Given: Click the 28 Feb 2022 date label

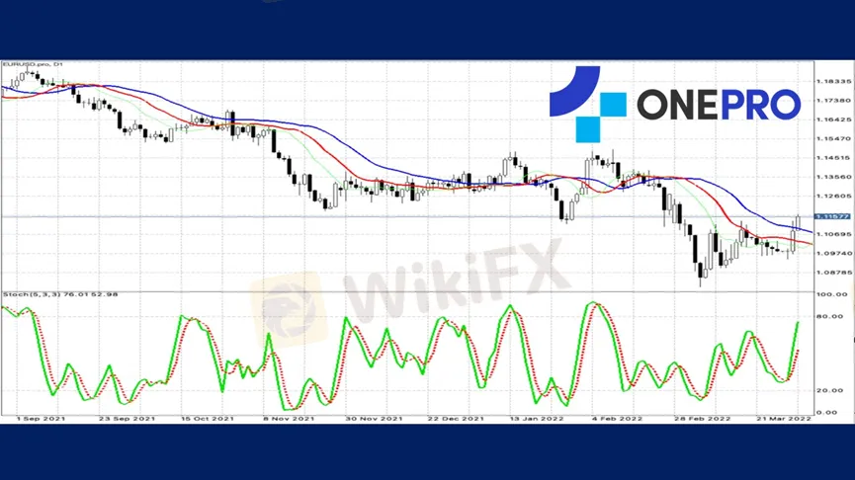Looking at the screenshot, I should [x=703, y=419].
